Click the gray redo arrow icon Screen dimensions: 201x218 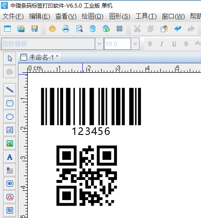(x=191, y=29)
